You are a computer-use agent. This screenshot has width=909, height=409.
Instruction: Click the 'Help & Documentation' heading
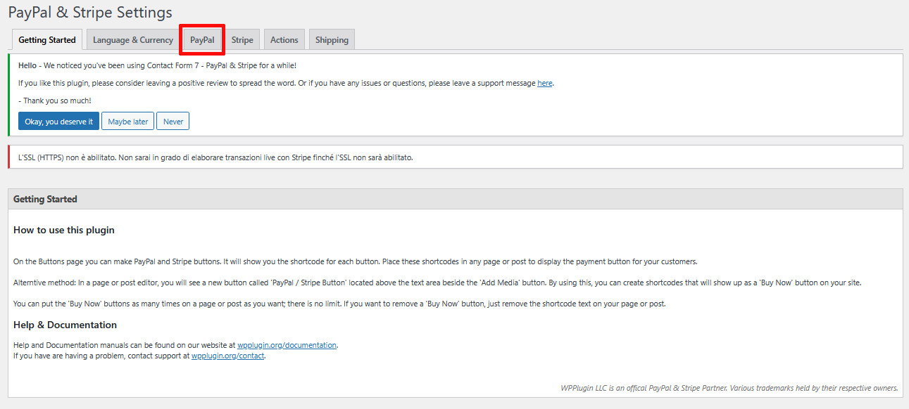65,324
